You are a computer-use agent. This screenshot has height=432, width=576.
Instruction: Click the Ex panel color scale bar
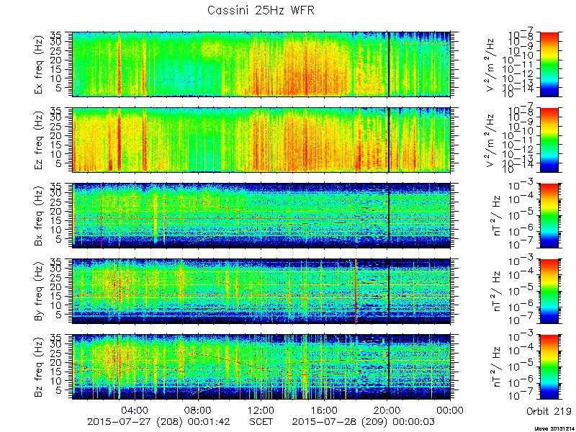(549, 64)
